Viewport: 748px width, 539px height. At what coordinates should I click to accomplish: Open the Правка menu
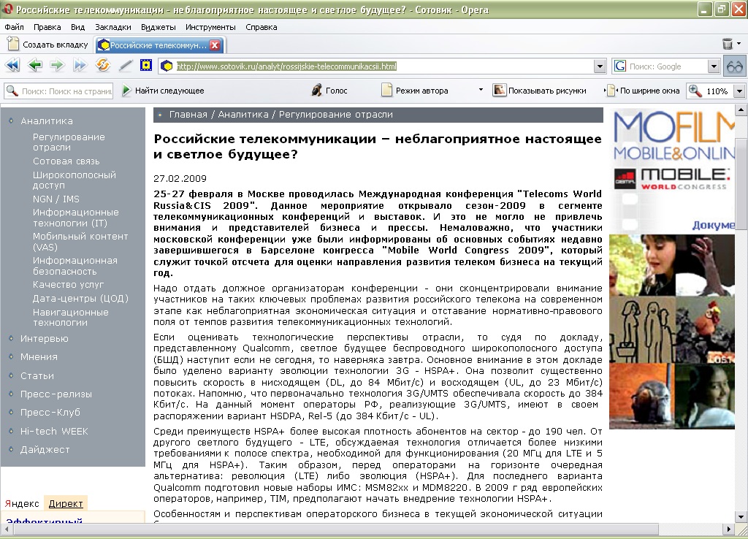47,27
